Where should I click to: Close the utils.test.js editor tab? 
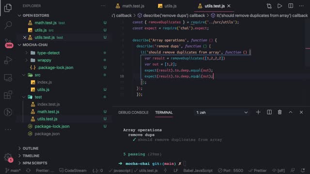tap(229, 6)
